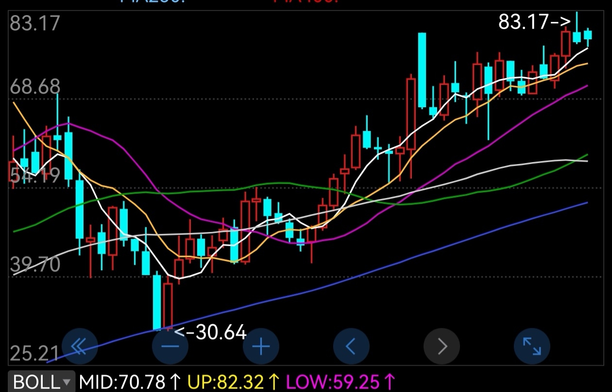Shift the chart left with the left arrow
Image resolution: width=612 pixels, height=392 pixels.
click(351, 346)
